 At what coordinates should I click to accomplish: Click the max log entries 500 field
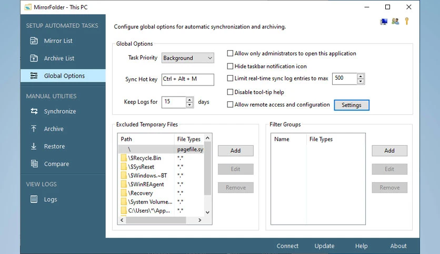pos(345,79)
